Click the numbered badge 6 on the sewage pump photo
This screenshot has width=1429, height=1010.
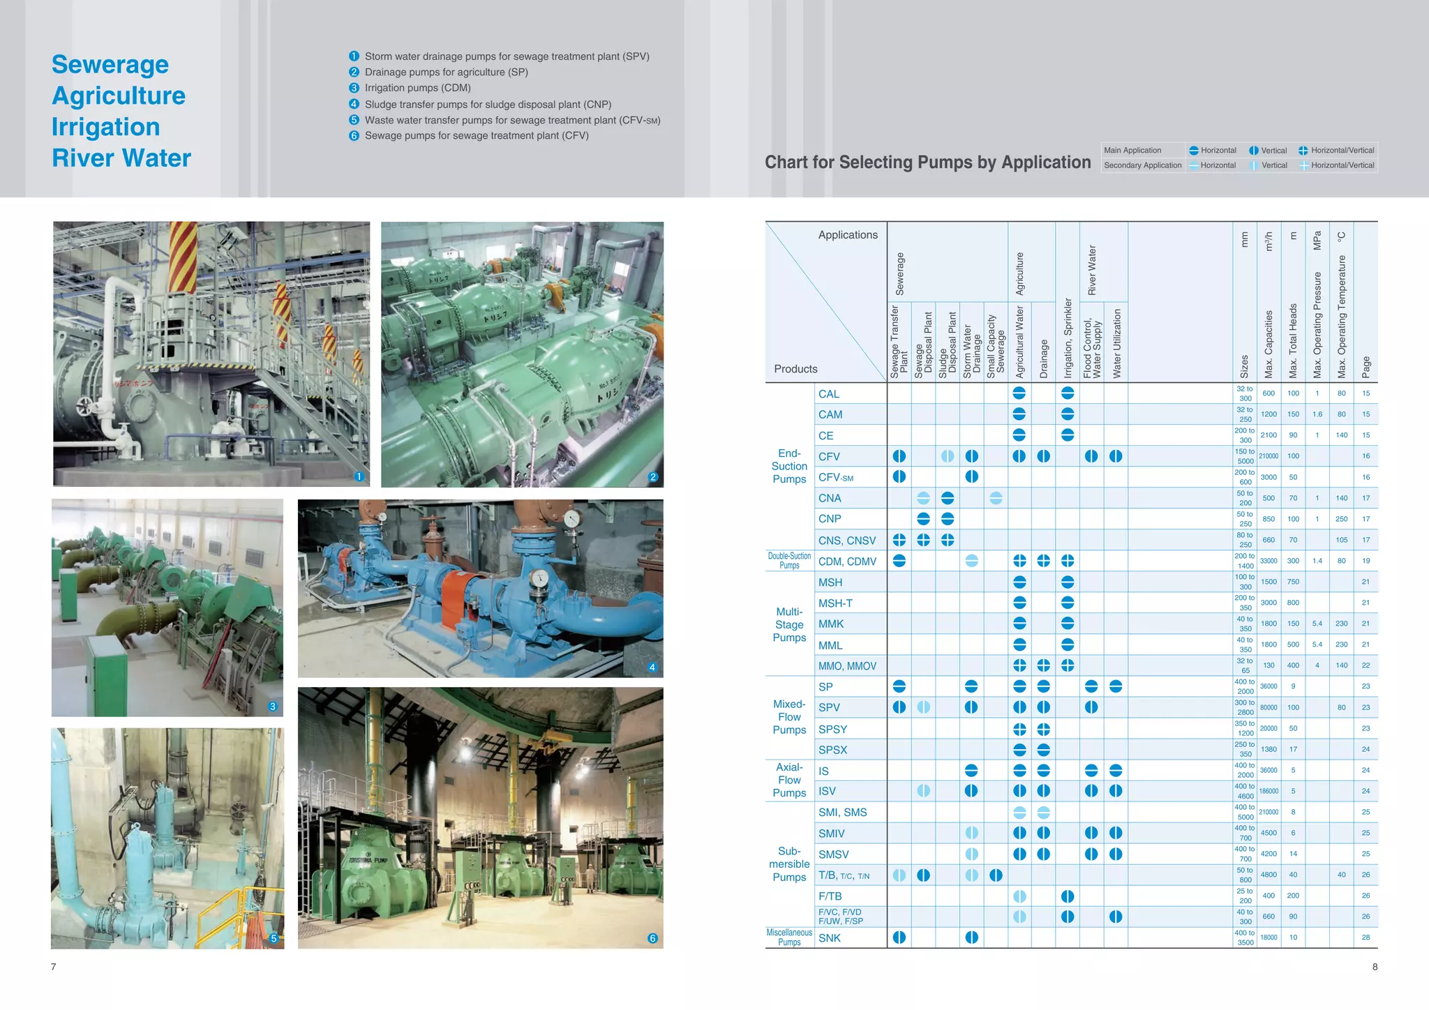(x=652, y=938)
